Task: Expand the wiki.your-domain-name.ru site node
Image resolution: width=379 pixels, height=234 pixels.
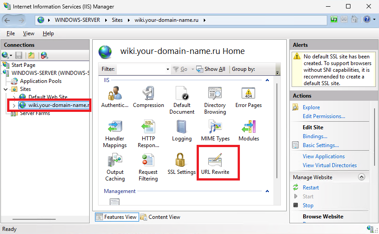Action: tap(14, 105)
